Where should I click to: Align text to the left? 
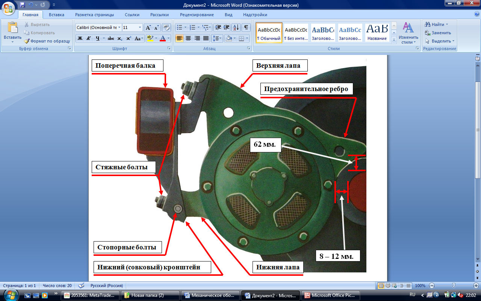click(x=180, y=38)
